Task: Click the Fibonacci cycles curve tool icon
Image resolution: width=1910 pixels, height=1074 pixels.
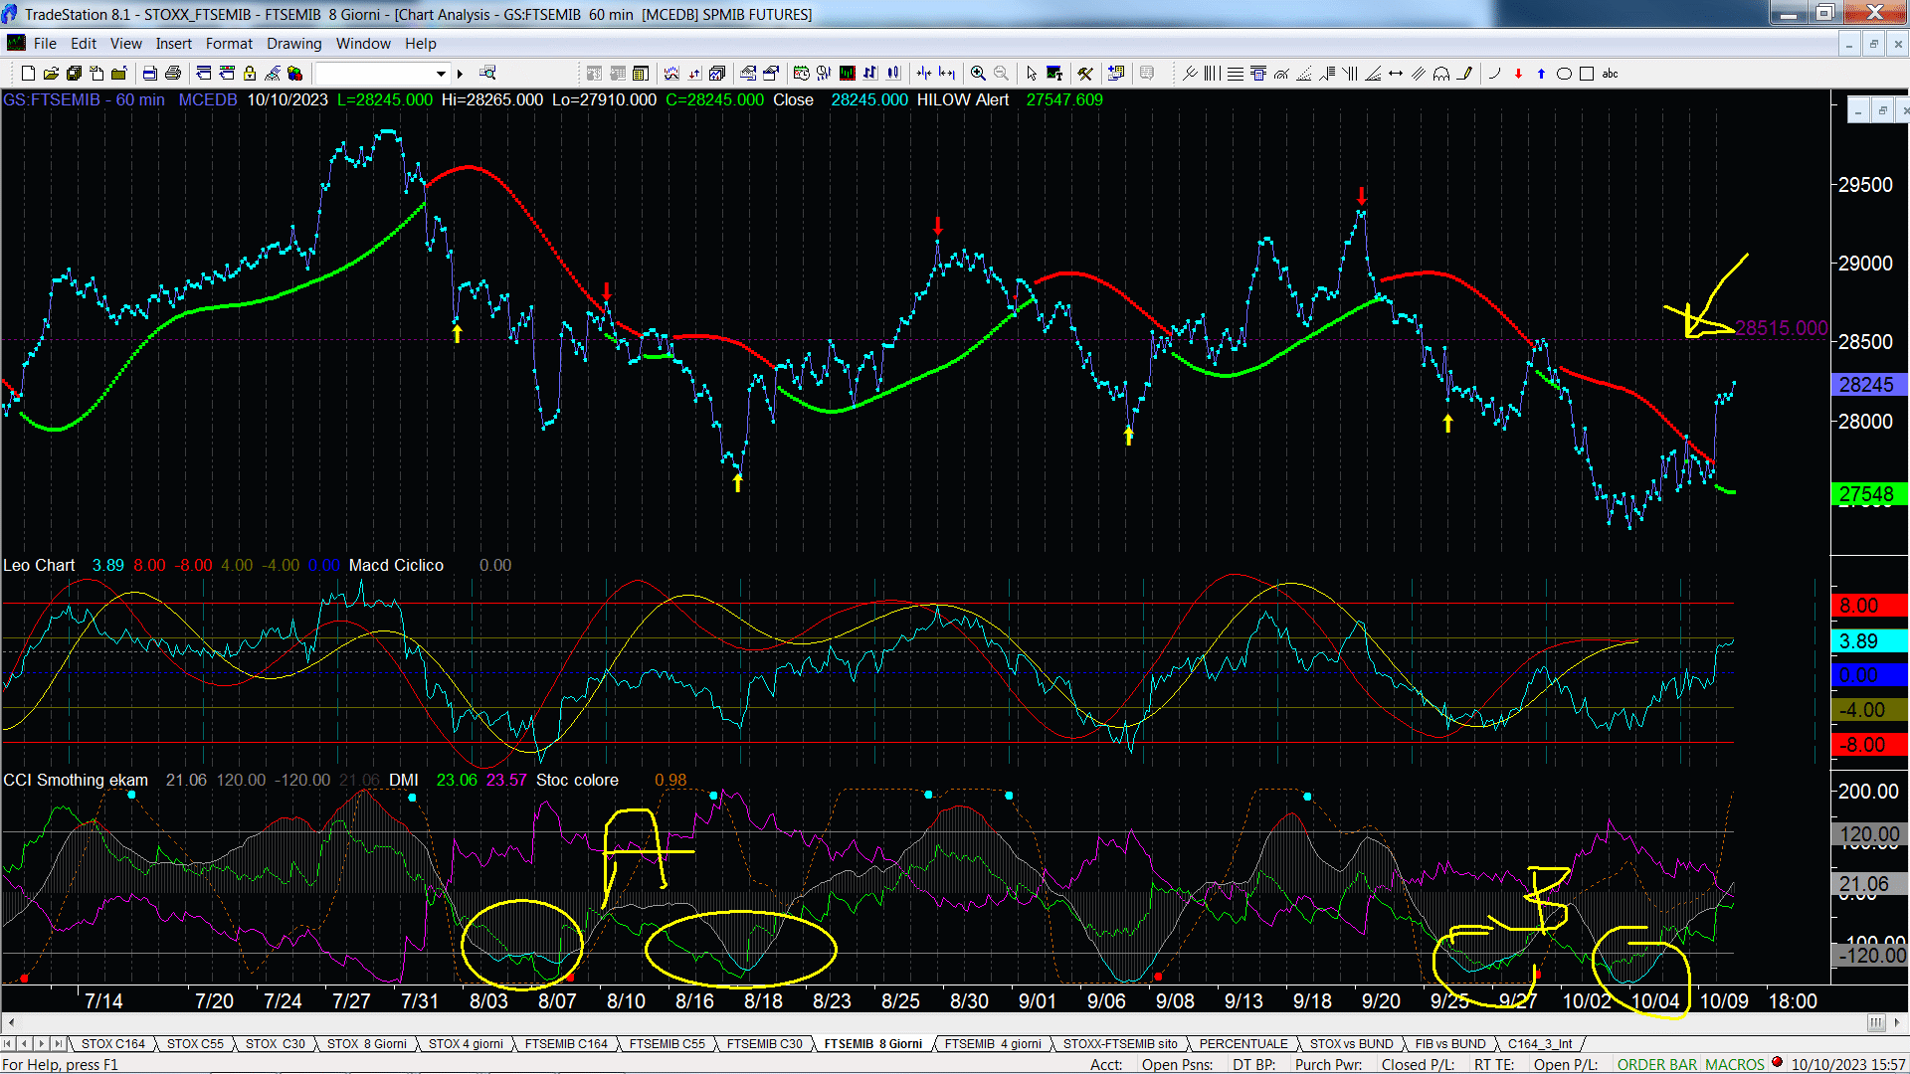Action: (x=1441, y=74)
